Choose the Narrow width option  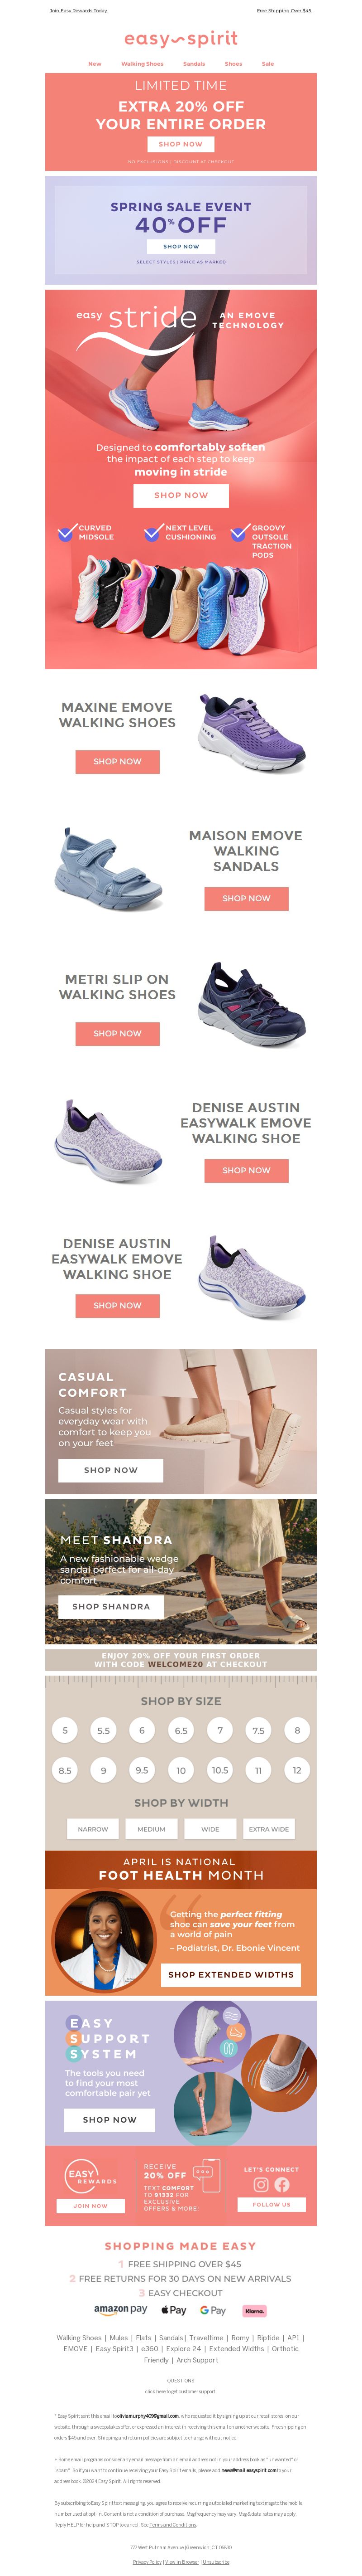(x=93, y=1828)
